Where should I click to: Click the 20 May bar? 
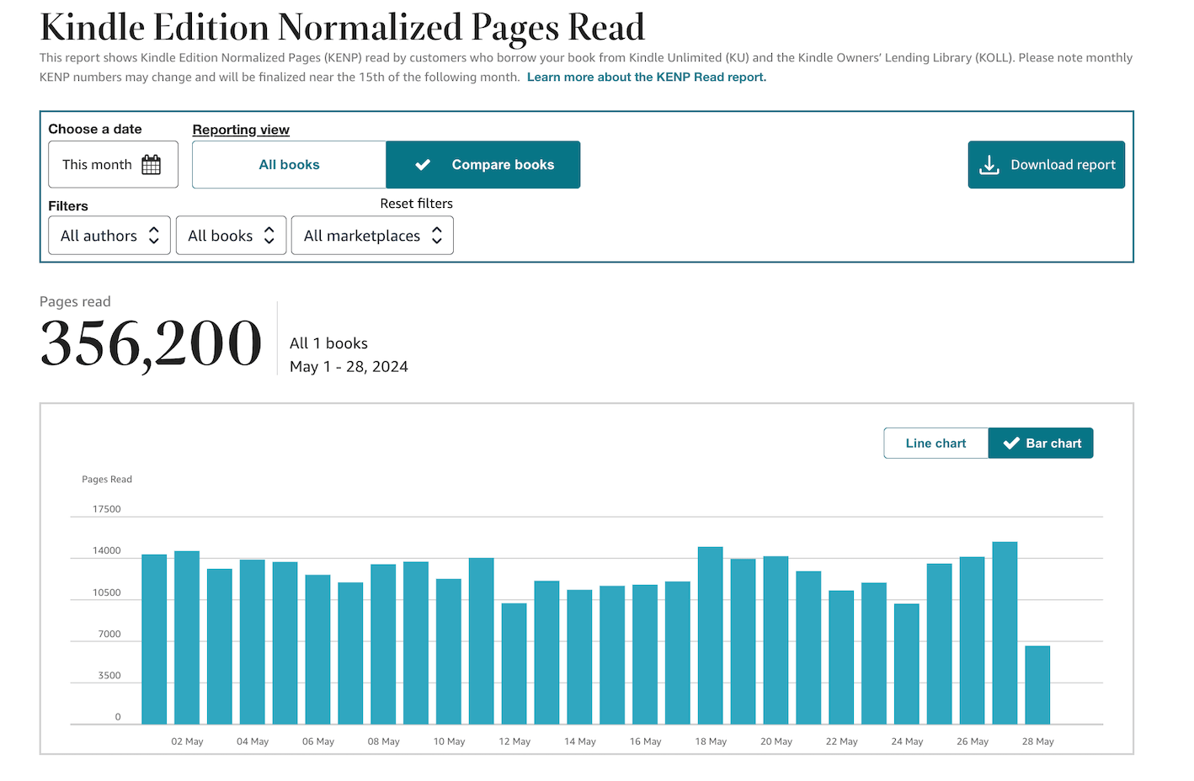776,640
